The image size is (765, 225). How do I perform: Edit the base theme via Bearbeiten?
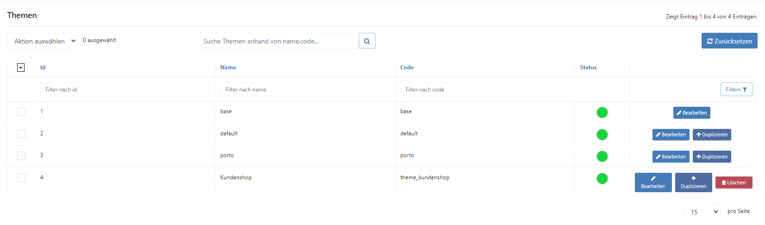click(x=691, y=113)
